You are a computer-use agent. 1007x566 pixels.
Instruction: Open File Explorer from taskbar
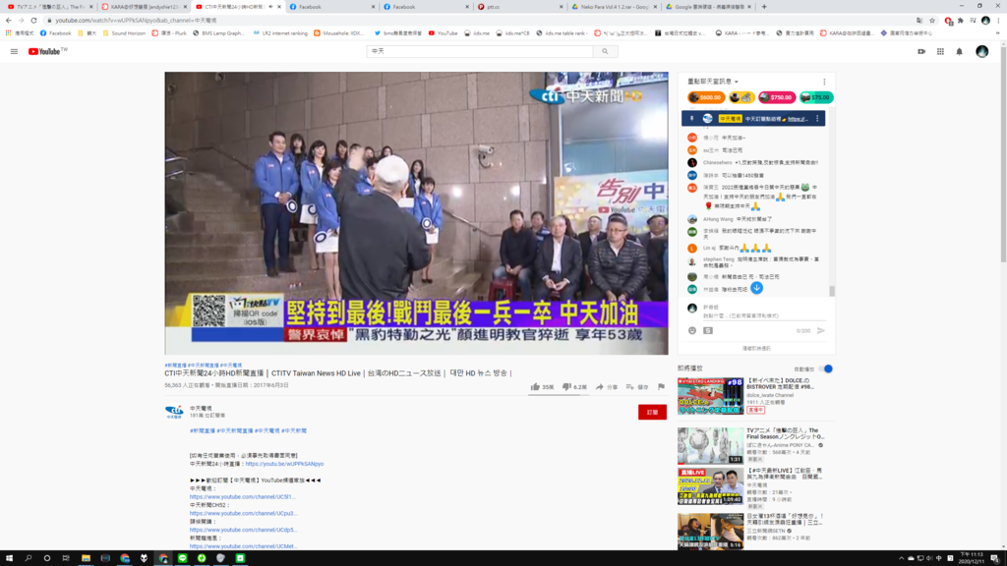(86, 558)
